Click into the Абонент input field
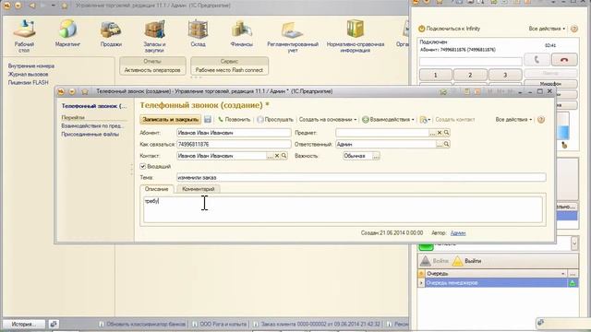The width and height of the screenshot is (591, 332). click(234, 133)
